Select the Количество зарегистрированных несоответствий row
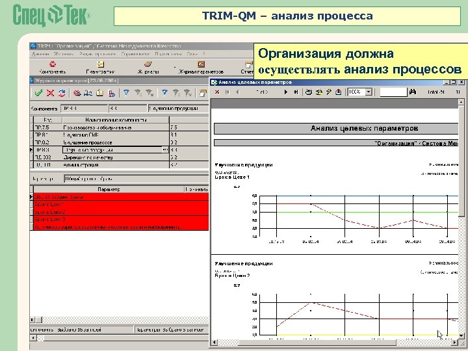Viewport: 468px width, 351px height. (120, 227)
